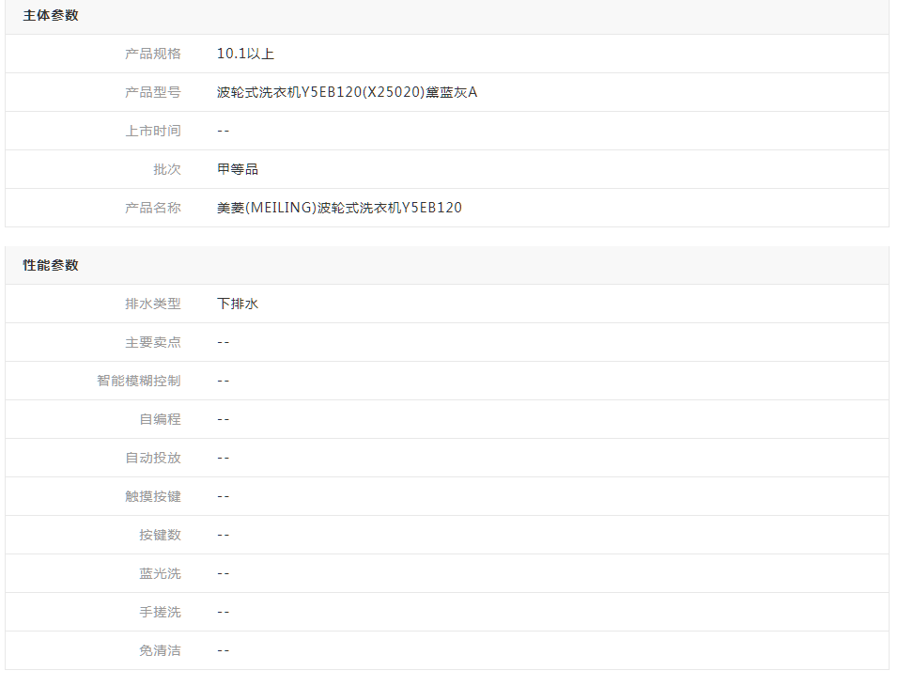
Task: Select the 批次 label
Action: point(167,170)
